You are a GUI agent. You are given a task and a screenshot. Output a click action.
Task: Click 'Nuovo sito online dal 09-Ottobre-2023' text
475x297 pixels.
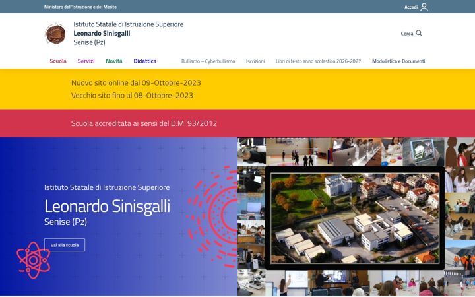(x=136, y=83)
